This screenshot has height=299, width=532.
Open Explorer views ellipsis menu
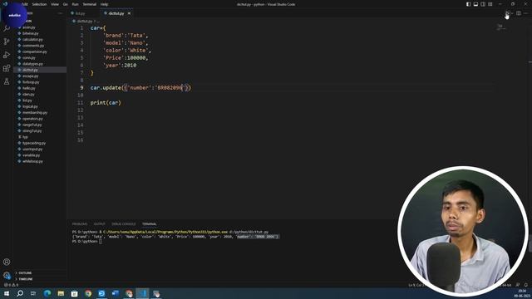click(x=60, y=13)
